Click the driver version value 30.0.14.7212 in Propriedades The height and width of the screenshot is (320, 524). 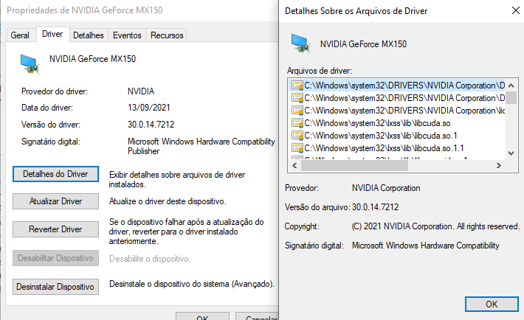pyautogui.click(x=151, y=125)
